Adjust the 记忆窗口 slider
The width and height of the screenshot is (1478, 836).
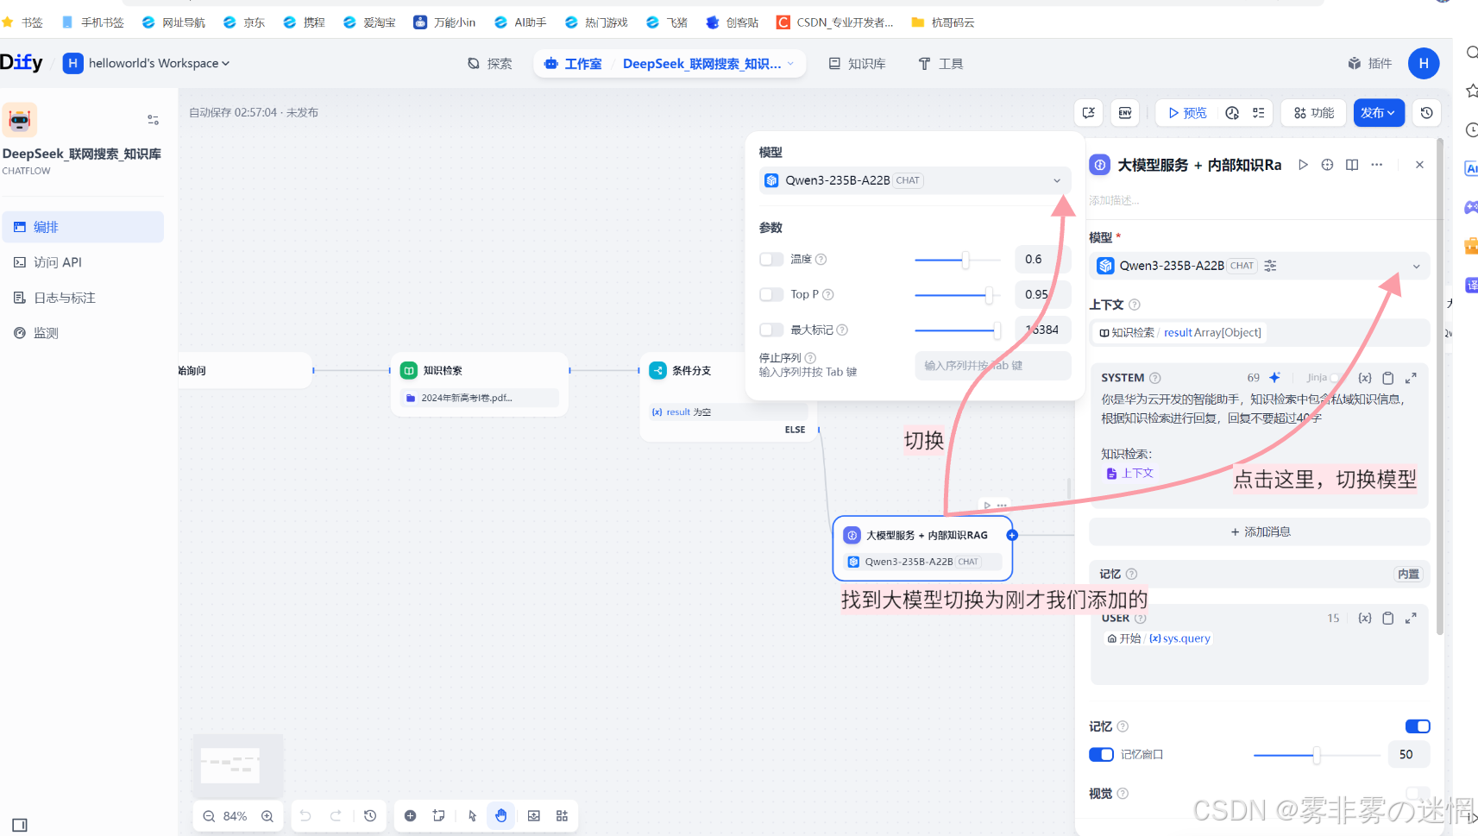[x=1318, y=755]
